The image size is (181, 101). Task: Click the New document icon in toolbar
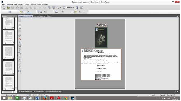click(x=4, y=8)
